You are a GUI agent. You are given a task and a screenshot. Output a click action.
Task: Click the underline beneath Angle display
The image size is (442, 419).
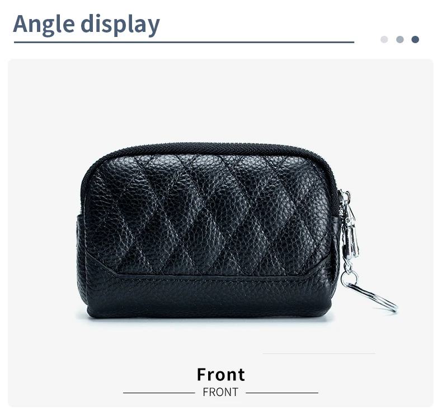coord(184,43)
